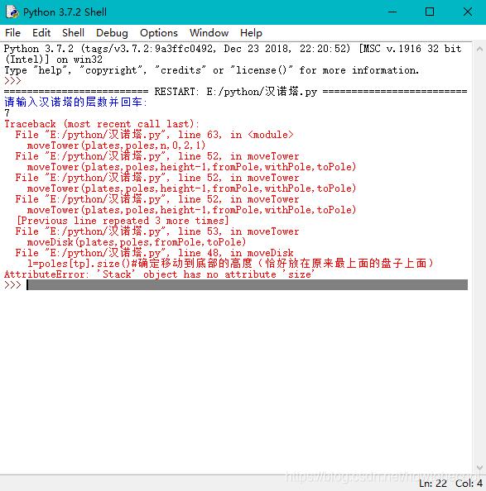Open the File menu

12,33
